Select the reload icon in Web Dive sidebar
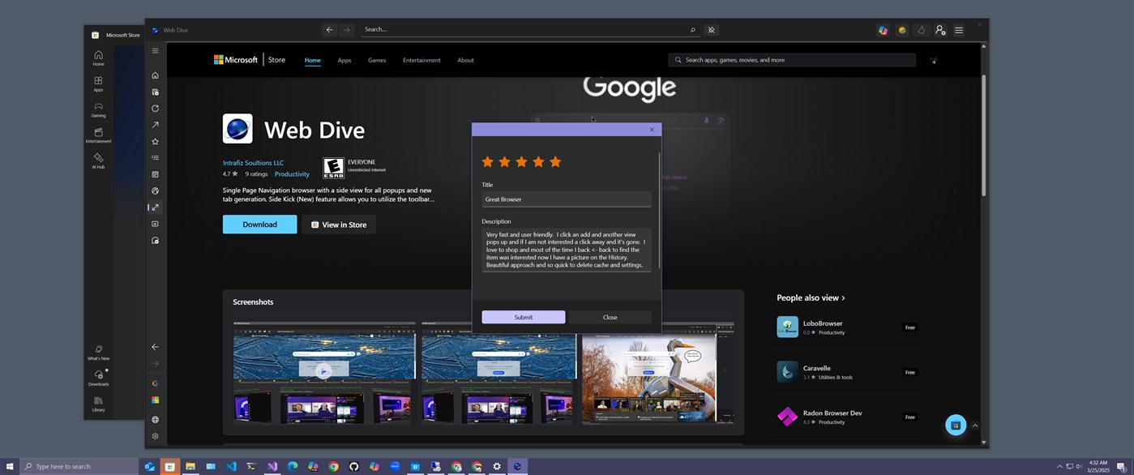 coord(154,108)
